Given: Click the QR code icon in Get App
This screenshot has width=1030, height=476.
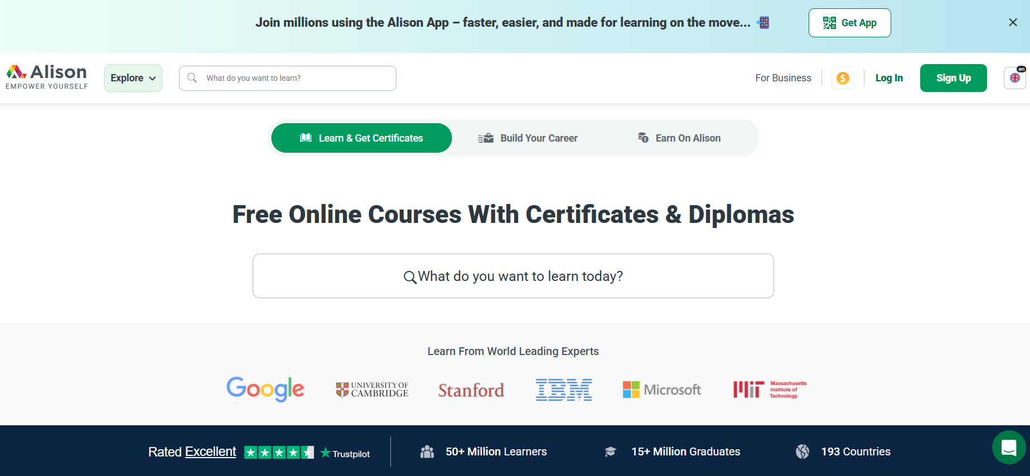Looking at the screenshot, I should 829,23.
